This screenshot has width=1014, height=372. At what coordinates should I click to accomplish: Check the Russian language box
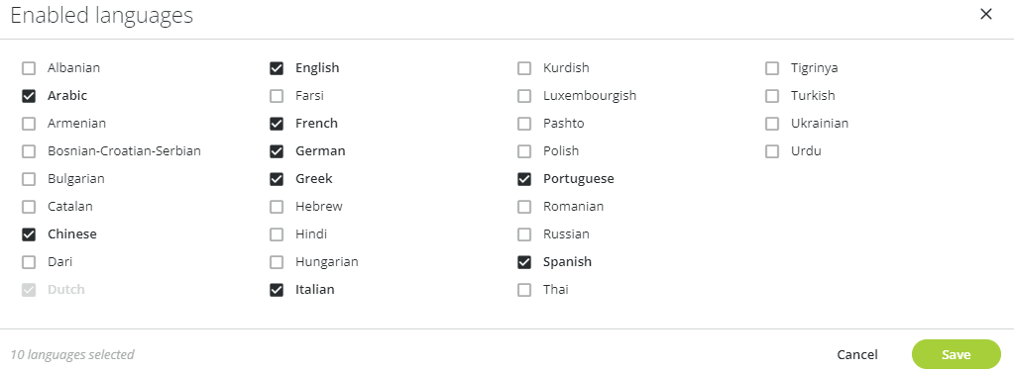click(x=523, y=234)
